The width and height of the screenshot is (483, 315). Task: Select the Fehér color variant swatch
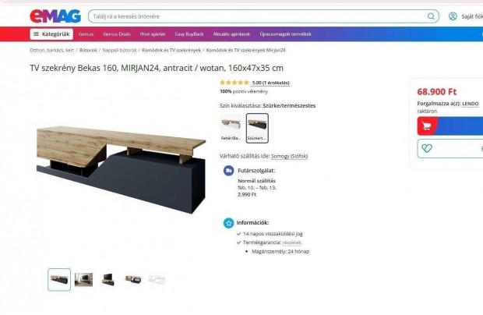click(231, 128)
